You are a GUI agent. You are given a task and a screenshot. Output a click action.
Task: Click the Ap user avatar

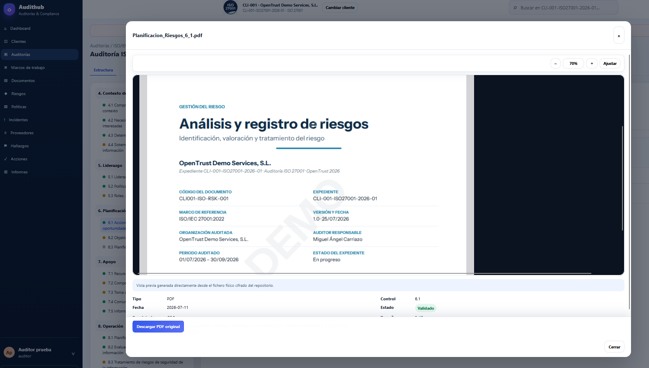[x=9, y=352]
